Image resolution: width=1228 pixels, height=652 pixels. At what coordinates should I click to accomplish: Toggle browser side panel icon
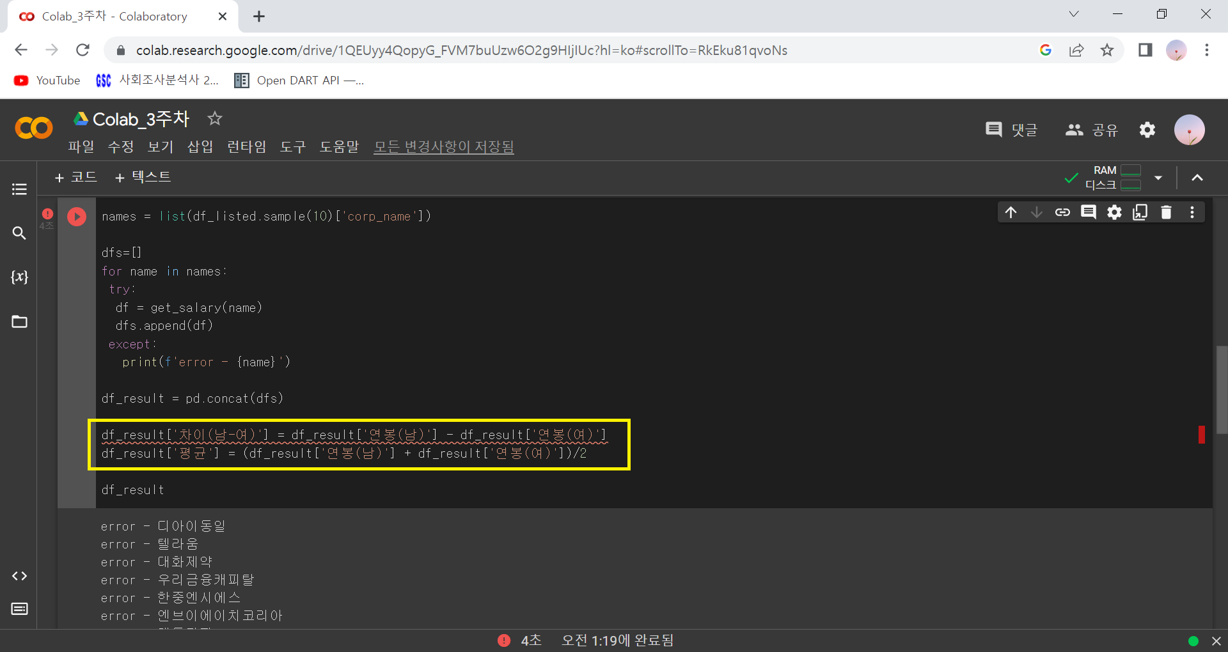1145,50
